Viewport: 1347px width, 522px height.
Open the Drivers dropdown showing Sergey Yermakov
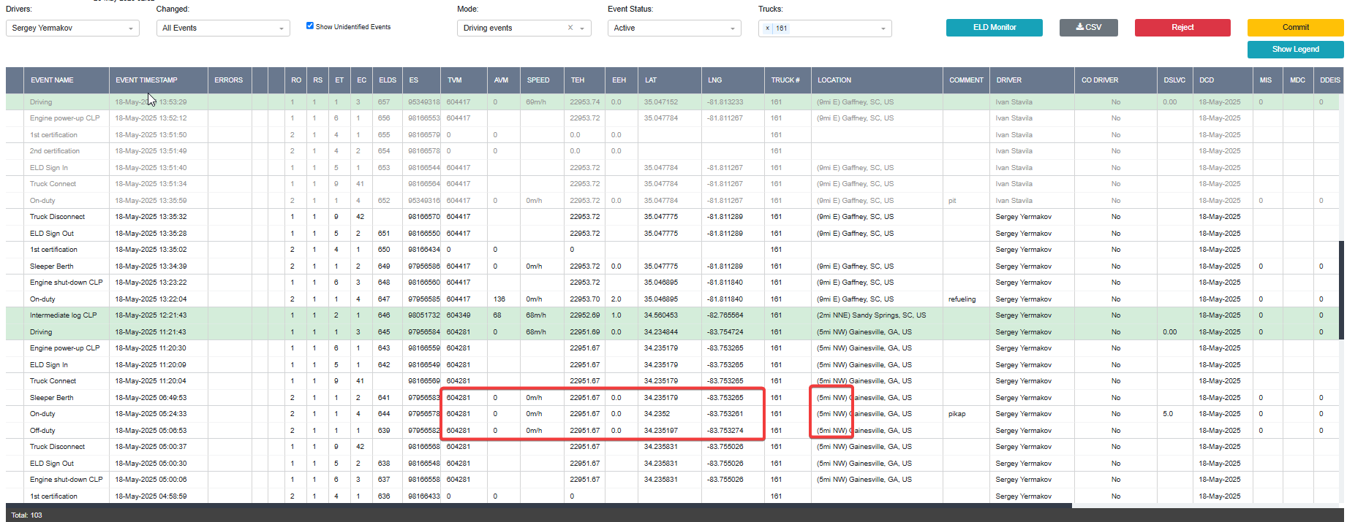point(72,28)
